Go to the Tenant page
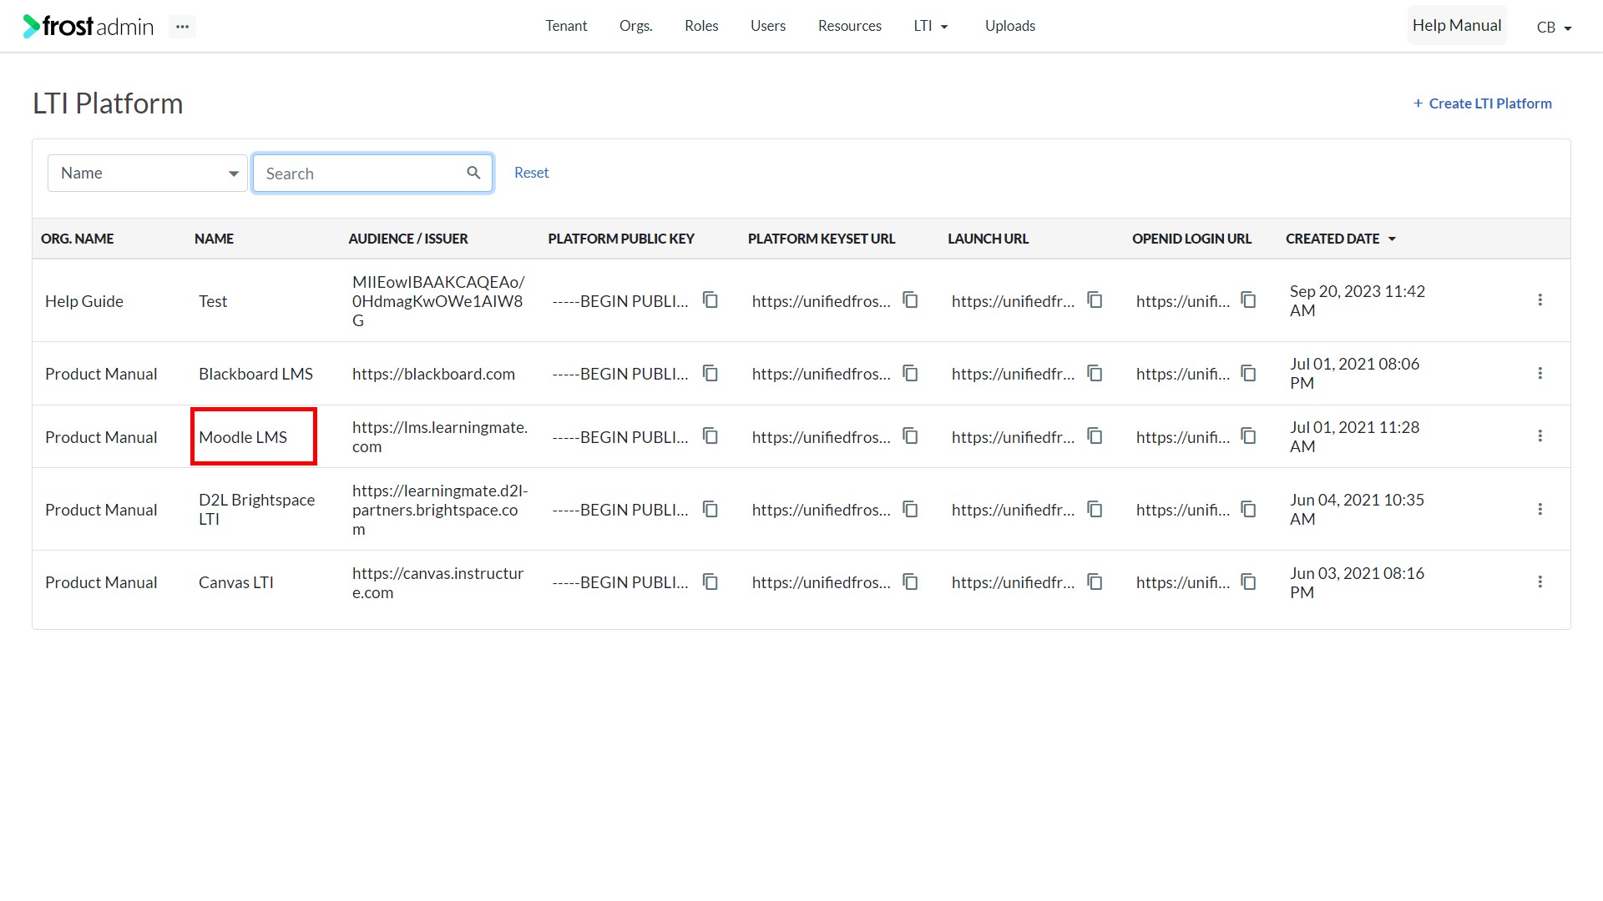Screen dimensions: 1603x901 (x=566, y=26)
